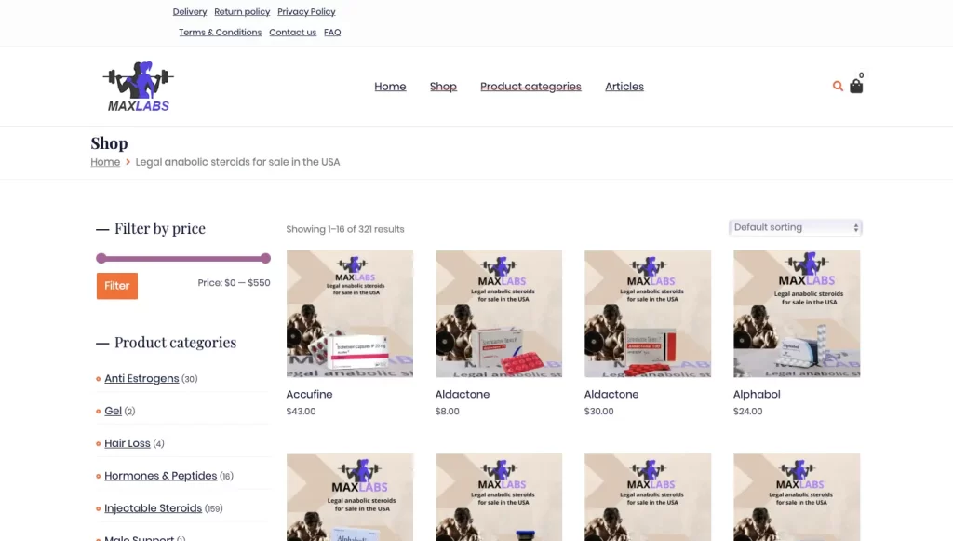This screenshot has height=541, width=953.
Task: Open the Alphabol product thumbnail
Action: point(797,314)
